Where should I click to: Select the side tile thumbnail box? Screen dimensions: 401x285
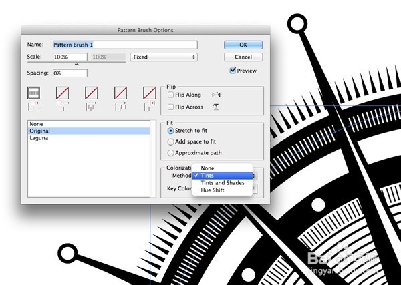pyautogui.click(x=34, y=93)
